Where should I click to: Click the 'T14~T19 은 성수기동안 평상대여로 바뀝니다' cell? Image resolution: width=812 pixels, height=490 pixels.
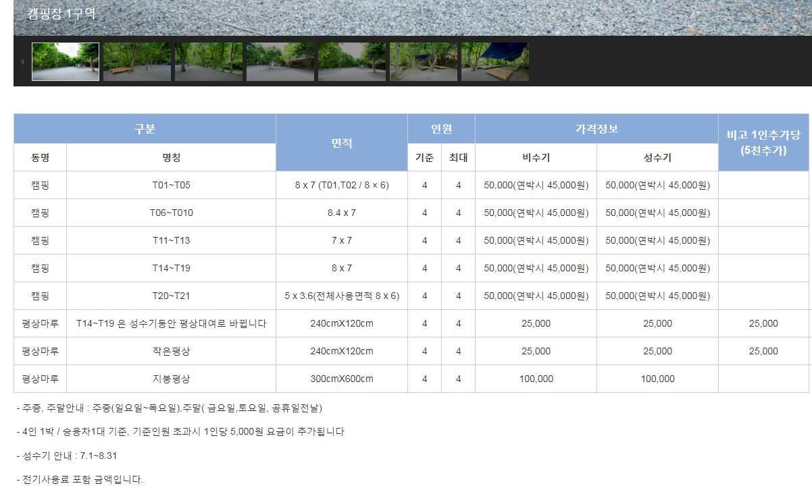pos(171,323)
